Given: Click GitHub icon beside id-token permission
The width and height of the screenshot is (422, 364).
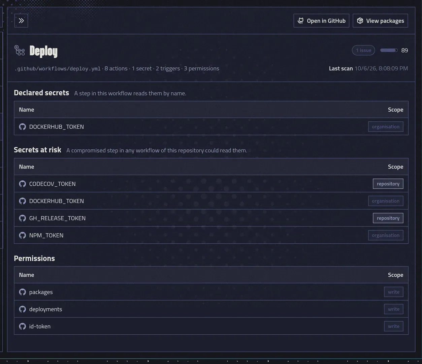Looking at the screenshot, I should tap(23, 326).
